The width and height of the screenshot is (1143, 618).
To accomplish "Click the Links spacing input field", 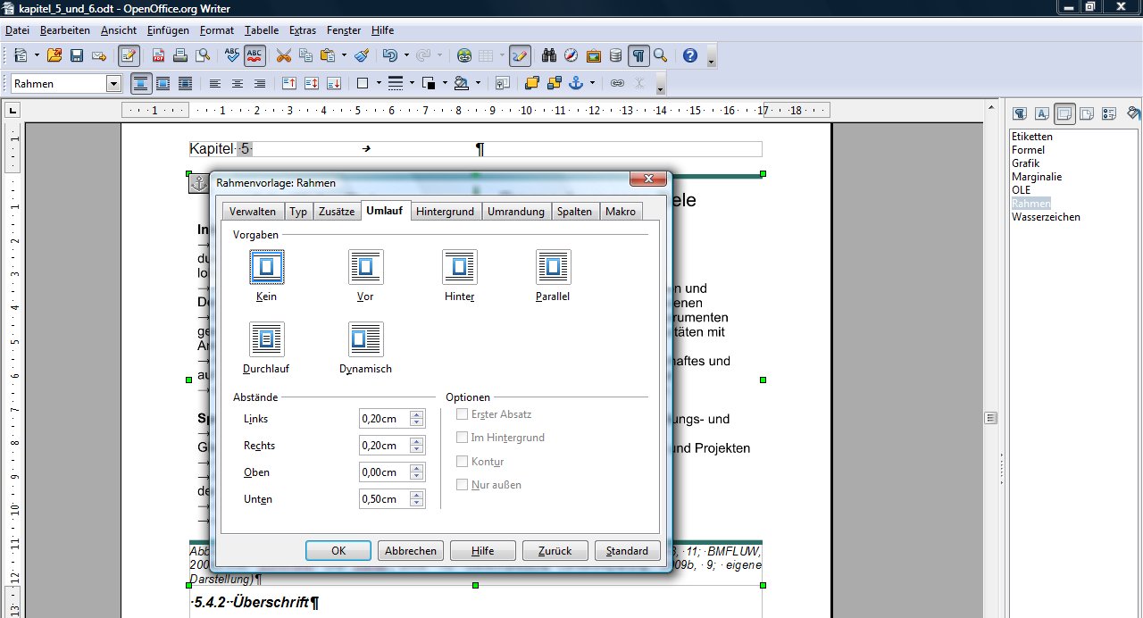I will point(384,419).
